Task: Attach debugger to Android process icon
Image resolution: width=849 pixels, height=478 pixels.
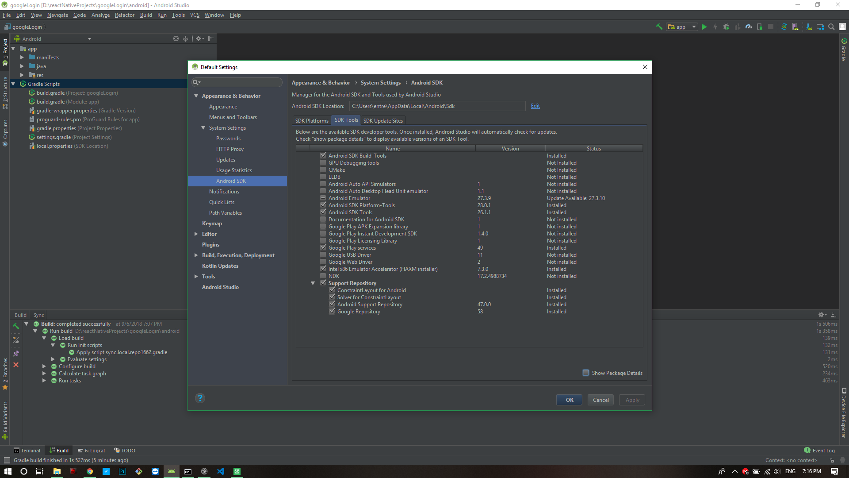Action: pyautogui.click(x=760, y=27)
